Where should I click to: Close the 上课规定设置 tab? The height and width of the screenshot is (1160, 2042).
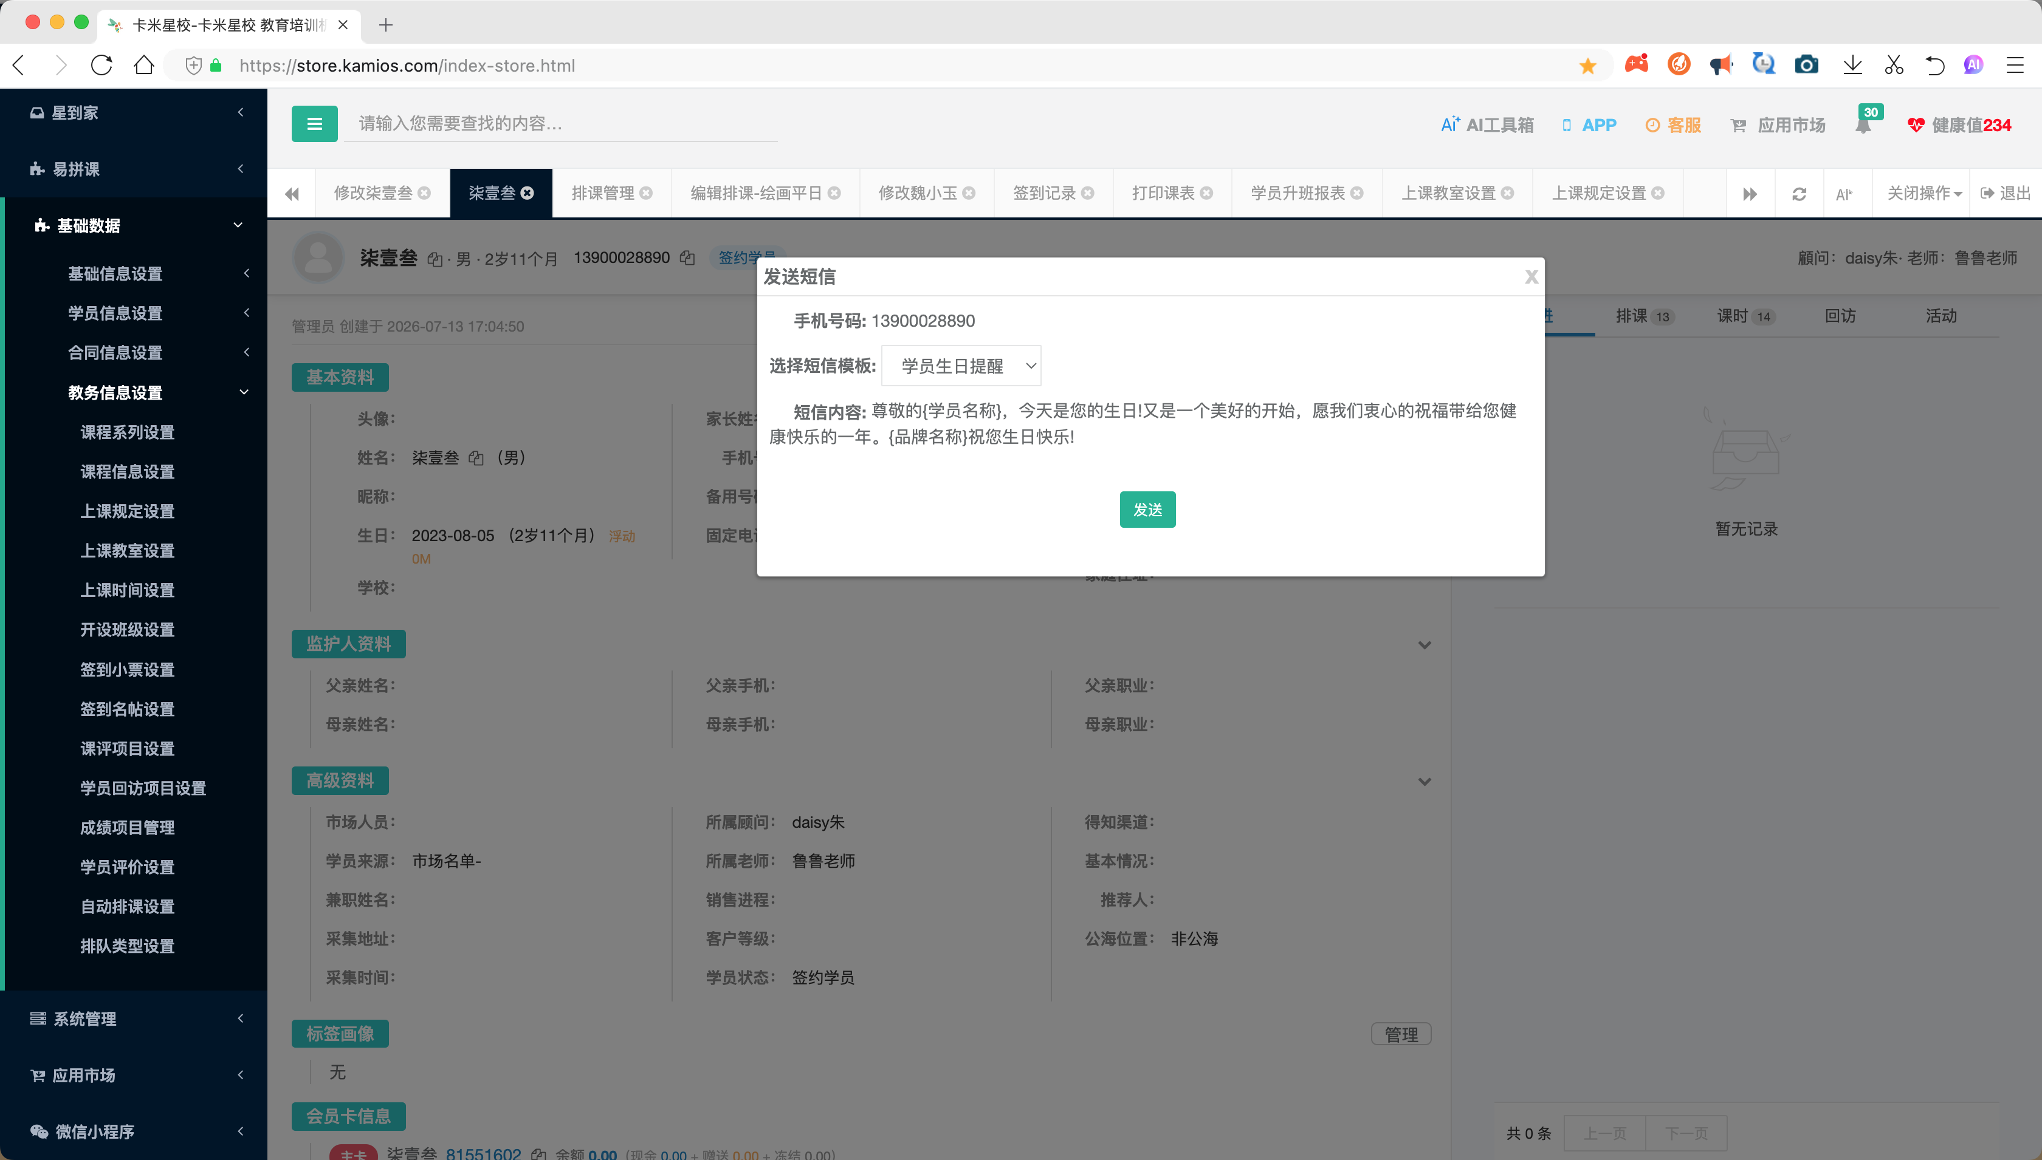(1658, 194)
